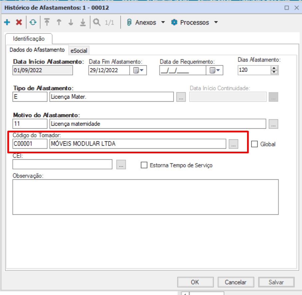
Task: Open lookup for Motivo do Afastamento
Action: 273,124
